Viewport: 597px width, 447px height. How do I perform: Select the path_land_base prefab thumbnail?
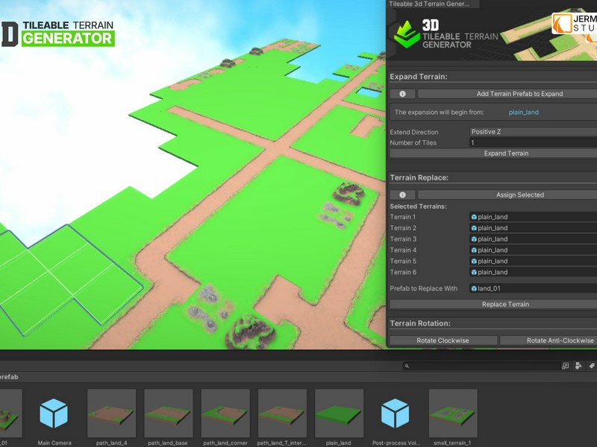[168, 413]
